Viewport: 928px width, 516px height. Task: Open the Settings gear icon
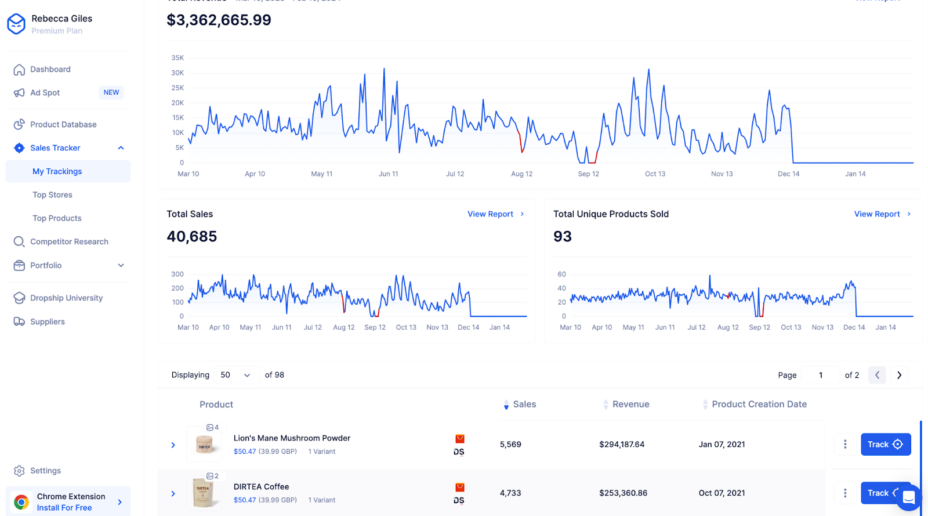pos(19,471)
